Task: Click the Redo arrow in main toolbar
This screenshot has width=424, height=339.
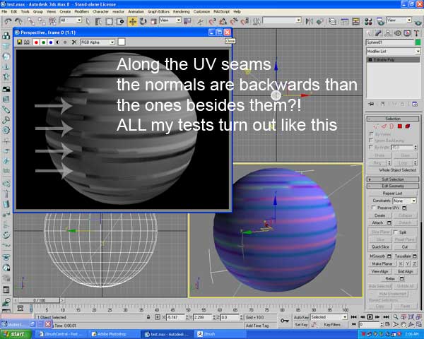Action: pos(18,21)
